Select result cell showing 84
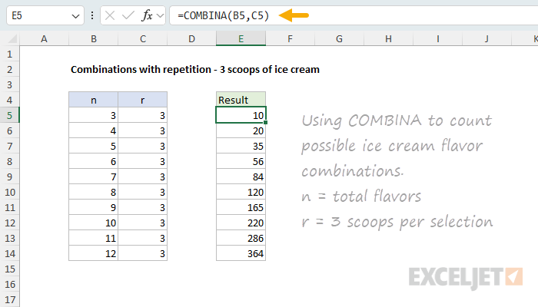Screen dimensions: 538x307 coord(241,177)
